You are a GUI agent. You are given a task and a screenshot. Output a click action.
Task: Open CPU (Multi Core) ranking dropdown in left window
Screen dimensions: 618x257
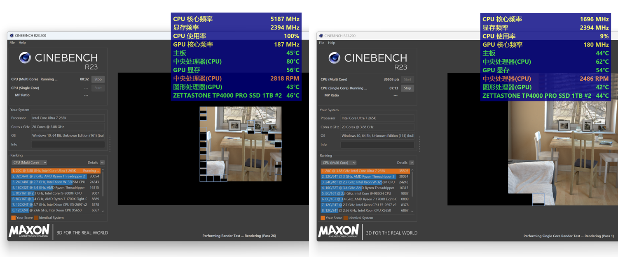click(x=29, y=163)
